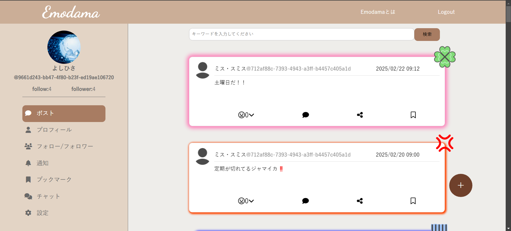The height and width of the screenshot is (231, 511).
Task: Click the avatar of the 2025/02/22 post
Action: coord(203,70)
